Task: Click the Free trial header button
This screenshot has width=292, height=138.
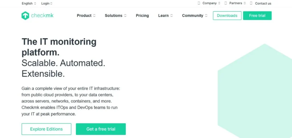Action: (257, 15)
